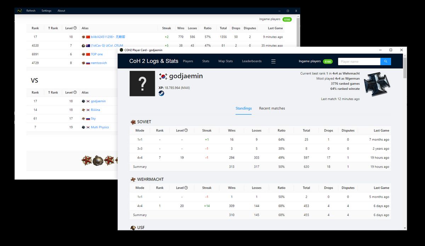Open the hamburger menu in the player card navbar
The width and height of the screenshot is (425, 246).
[x=273, y=61]
